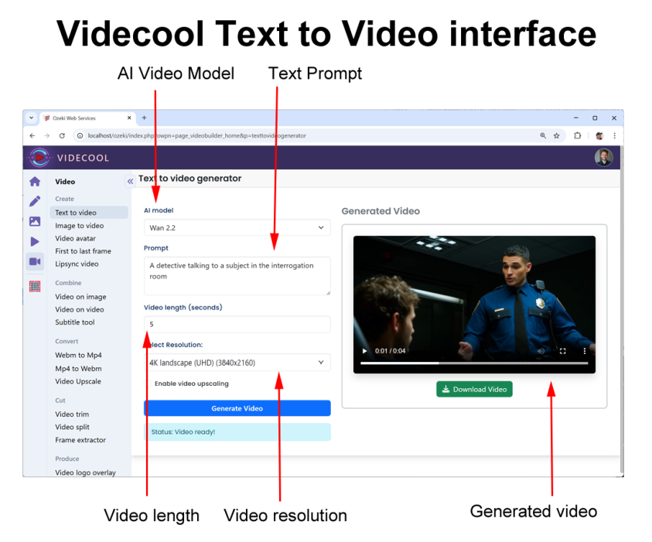Enter fullscreen on the video player
The width and height of the screenshot is (652, 542).
(x=562, y=351)
